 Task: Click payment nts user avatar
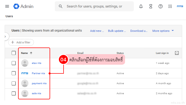pyautogui.click(x=25, y=83)
